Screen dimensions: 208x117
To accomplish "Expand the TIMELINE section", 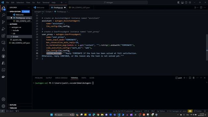I will pos(8,108).
